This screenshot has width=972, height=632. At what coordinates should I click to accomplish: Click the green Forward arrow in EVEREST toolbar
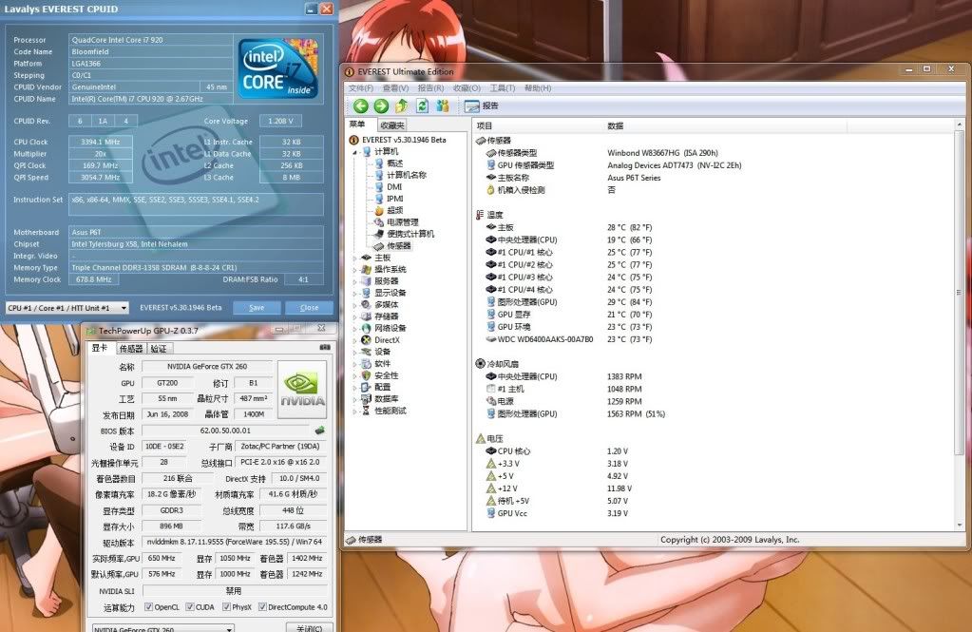tap(381, 105)
